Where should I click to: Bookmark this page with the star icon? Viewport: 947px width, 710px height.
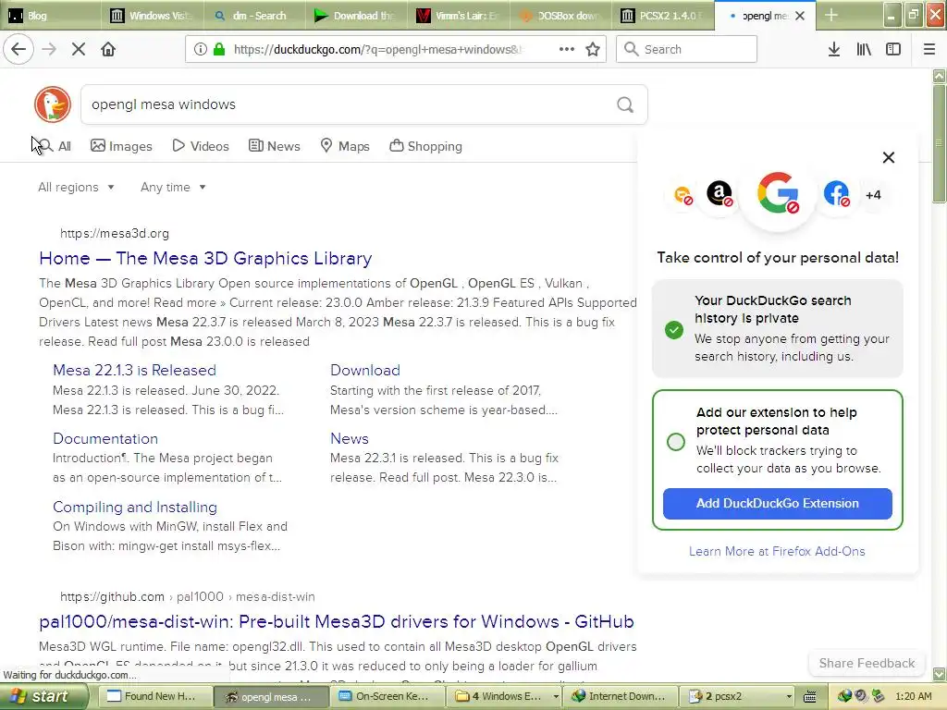[593, 49]
